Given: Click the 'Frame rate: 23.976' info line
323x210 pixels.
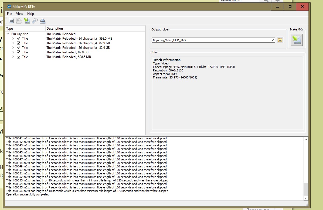Looking at the screenshot, I should (x=175, y=77).
